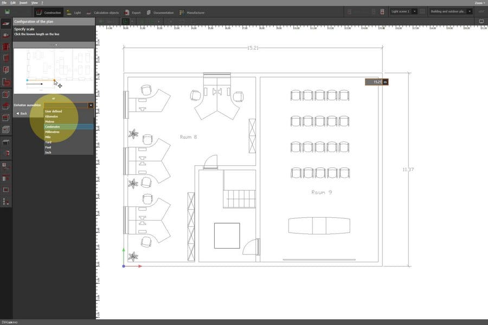
Task: Choose Yard from the unit list
Action: point(69,142)
